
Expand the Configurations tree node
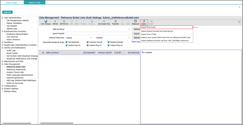(2, 86)
